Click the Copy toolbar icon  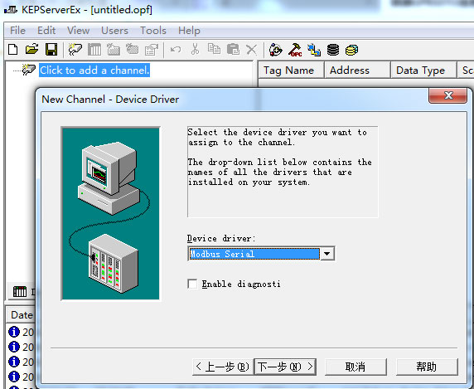pos(214,49)
